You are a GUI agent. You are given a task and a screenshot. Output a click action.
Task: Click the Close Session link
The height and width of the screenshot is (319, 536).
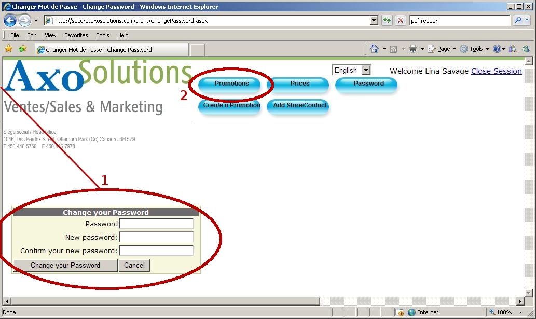497,71
